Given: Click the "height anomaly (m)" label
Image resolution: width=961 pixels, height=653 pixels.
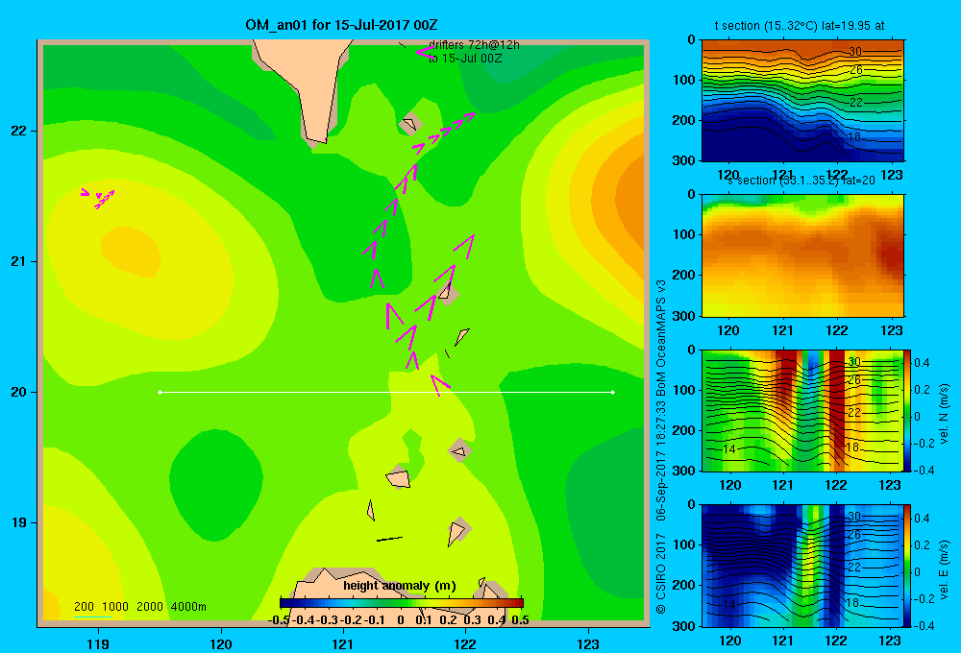Looking at the screenshot, I should [x=400, y=586].
